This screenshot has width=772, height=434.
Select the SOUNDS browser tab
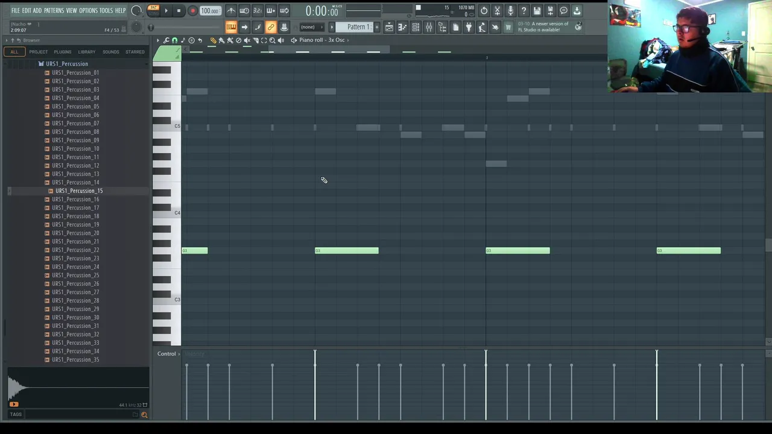(x=111, y=52)
